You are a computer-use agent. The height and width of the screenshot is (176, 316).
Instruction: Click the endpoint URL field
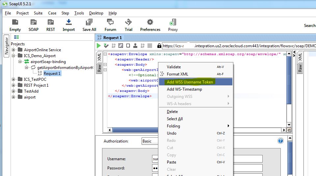click(239, 46)
